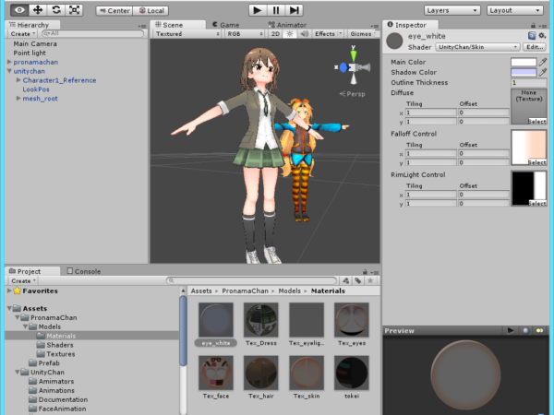Click the Main Color swatch
The height and width of the screenshot is (415, 554).
point(524,62)
